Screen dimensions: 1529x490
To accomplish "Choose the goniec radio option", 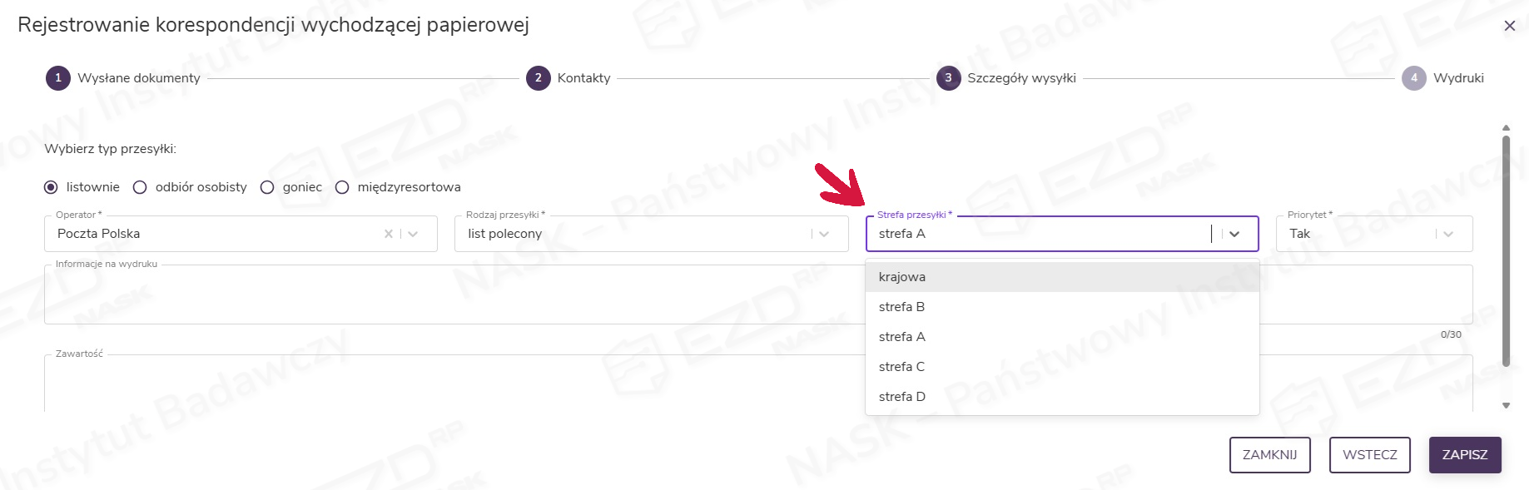I will (x=267, y=187).
